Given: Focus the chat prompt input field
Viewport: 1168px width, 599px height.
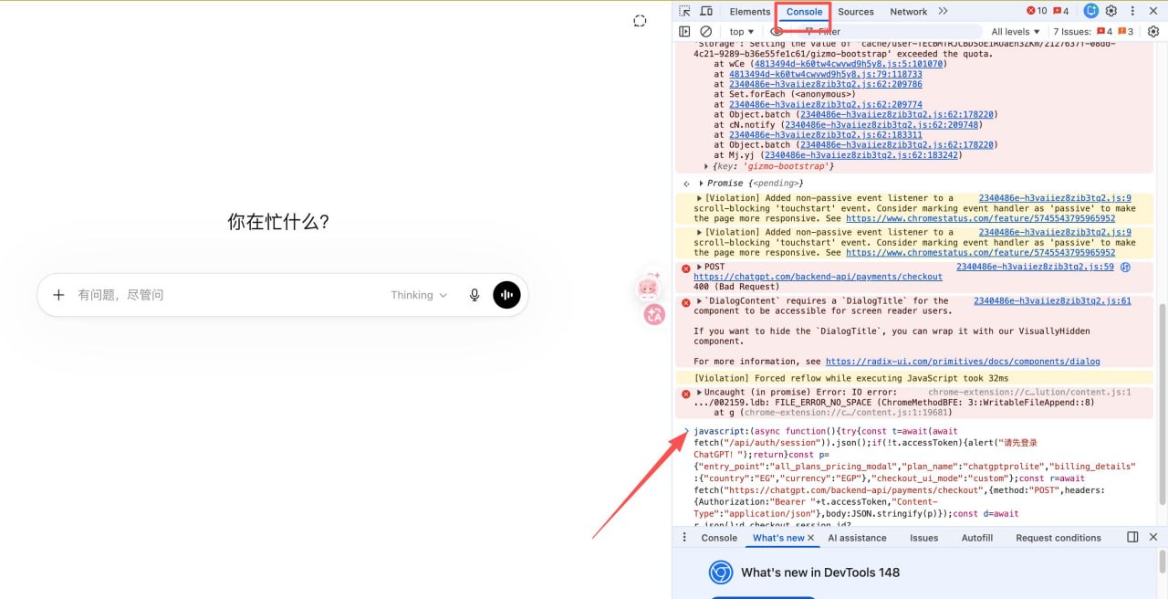Looking at the screenshot, I should click(228, 295).
